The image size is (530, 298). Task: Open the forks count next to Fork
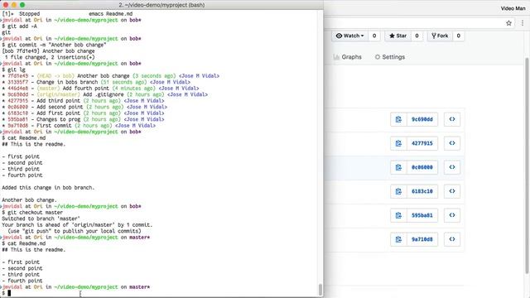(458, 36)
